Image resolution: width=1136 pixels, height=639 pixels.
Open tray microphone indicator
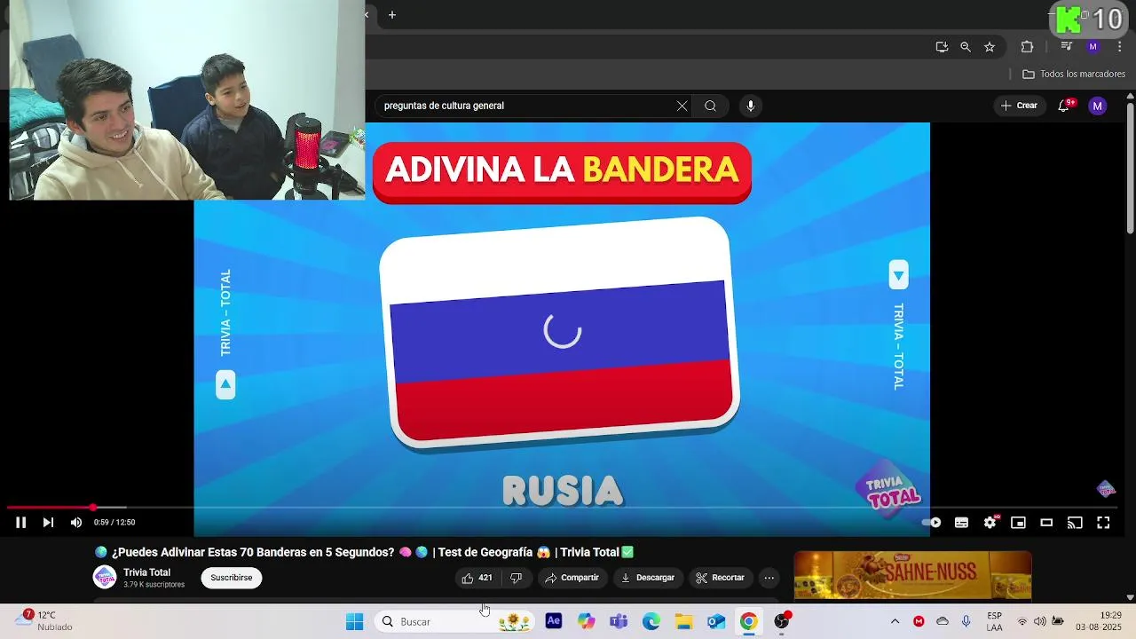pyautogui.click(x=966, y=621)
